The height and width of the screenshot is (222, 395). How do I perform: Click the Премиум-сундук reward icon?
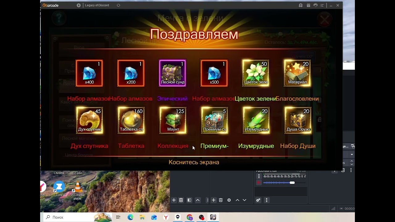[x=214, y=120]
